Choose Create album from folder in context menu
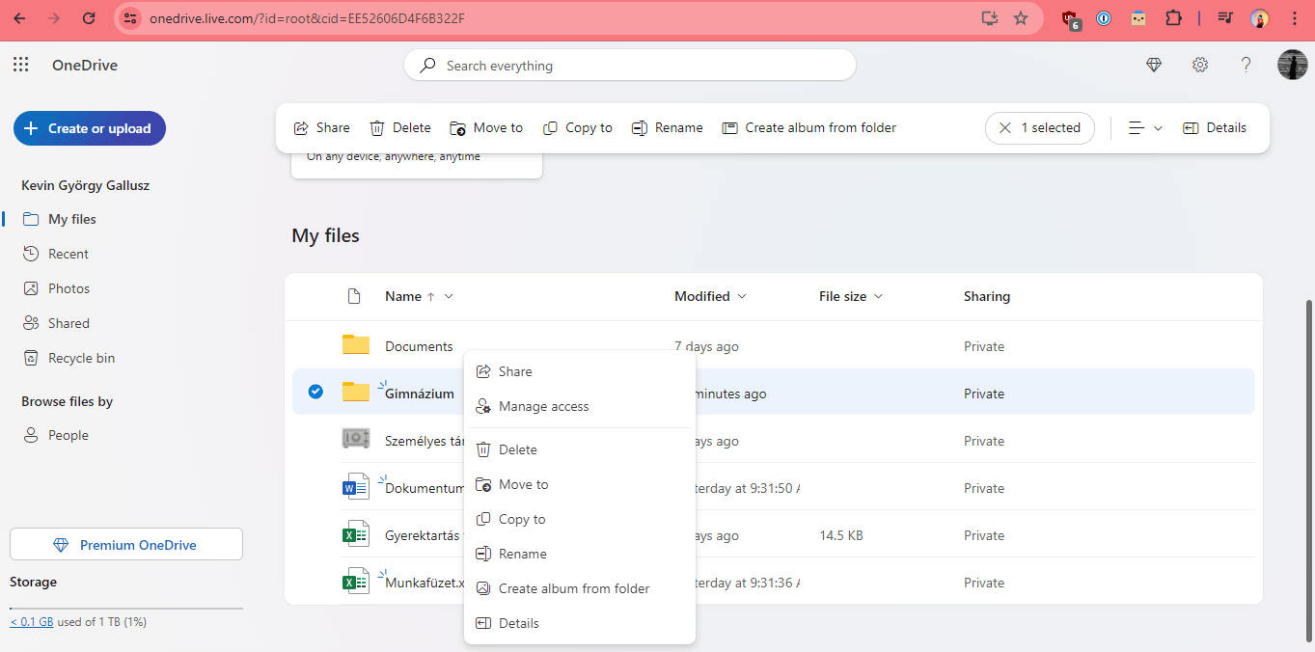The height and width of the screenshot is (652, 1315). click(580, 588)
